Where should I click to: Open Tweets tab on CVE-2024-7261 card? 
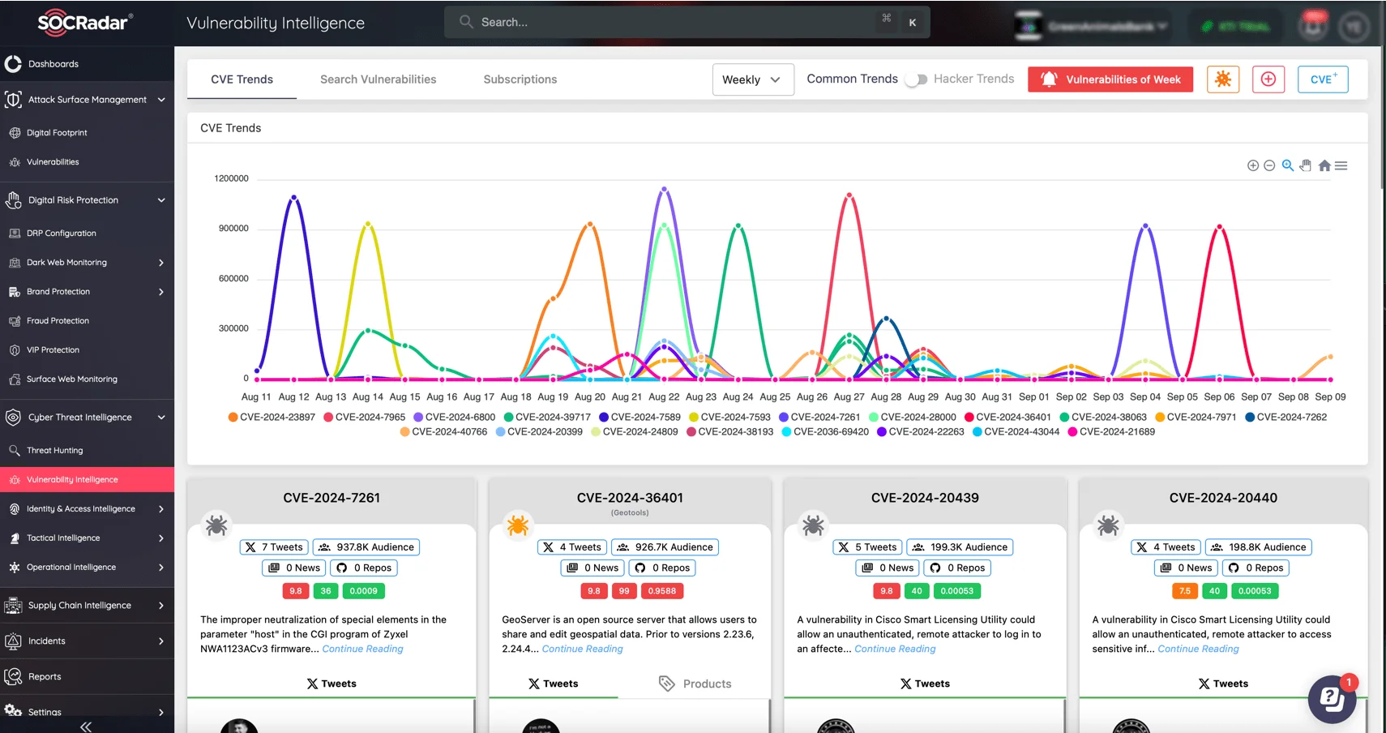[x=332, y=684]
